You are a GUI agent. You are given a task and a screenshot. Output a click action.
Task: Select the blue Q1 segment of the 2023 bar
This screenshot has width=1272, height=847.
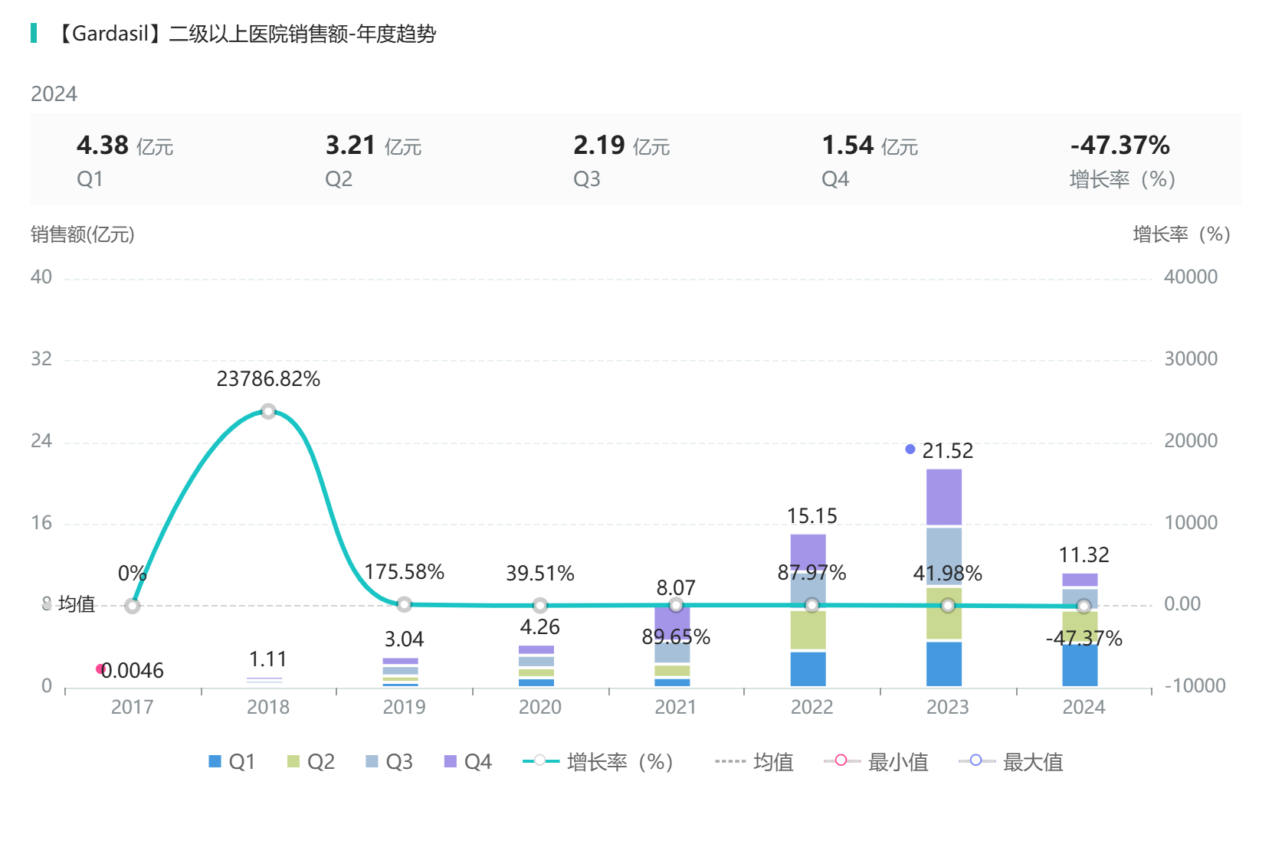(x=944, y=664)
